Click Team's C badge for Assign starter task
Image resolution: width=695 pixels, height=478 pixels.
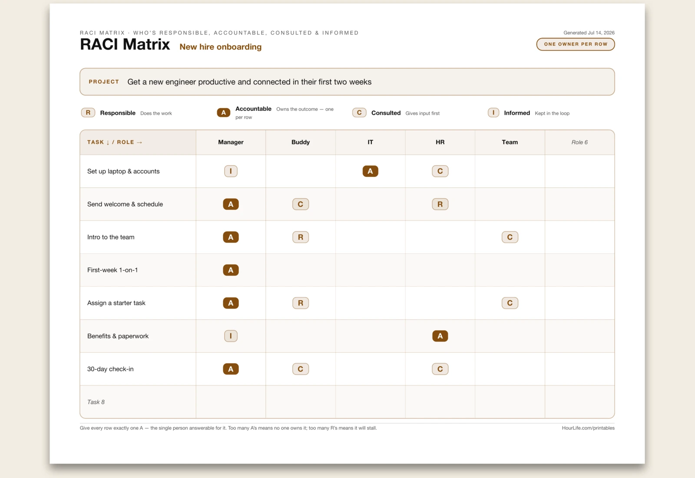click(x=510, y=303)
